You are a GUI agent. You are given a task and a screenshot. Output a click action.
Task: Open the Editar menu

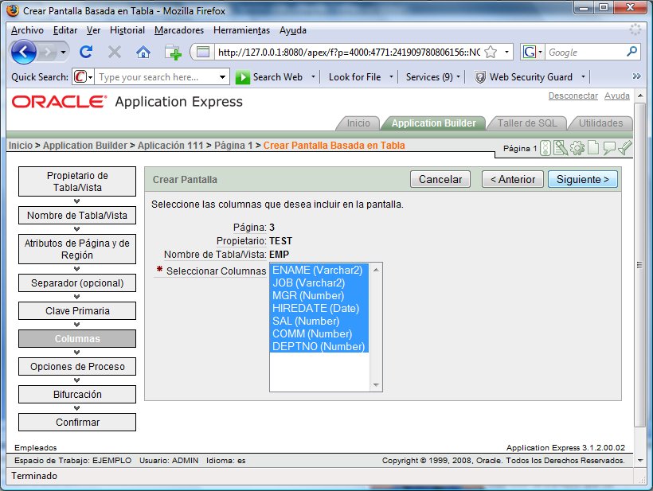(x=65, y=30)
